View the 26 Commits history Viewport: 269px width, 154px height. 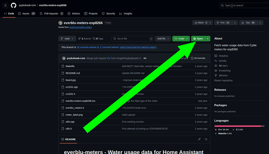198,58
